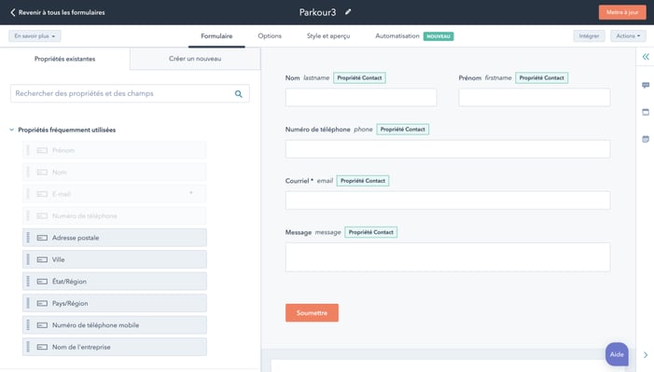Open the Actions dropdown
The height and width of the screenshot is (372, 654).
point(628,35)
